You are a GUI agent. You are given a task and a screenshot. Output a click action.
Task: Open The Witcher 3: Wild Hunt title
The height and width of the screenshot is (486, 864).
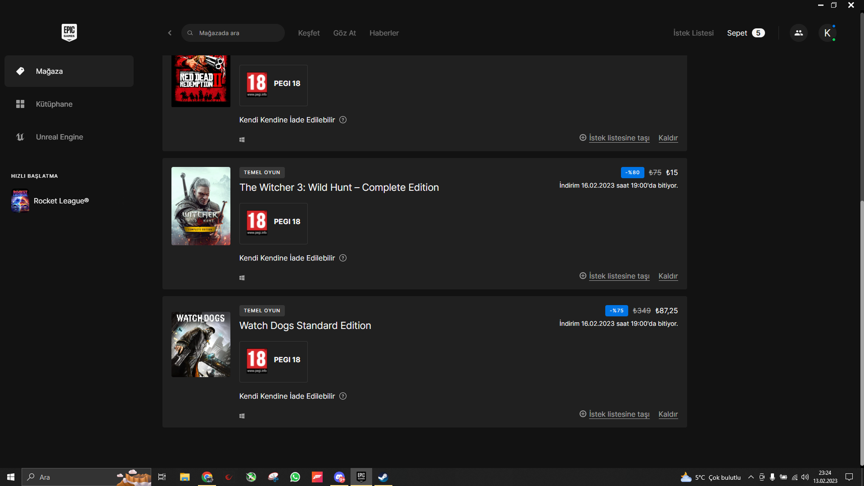pos(339,187)
